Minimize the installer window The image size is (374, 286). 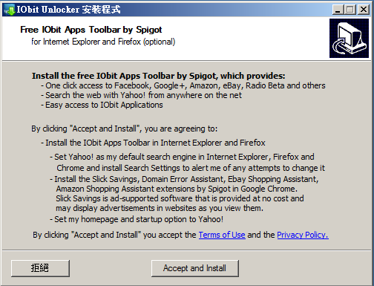coord(338,10)
